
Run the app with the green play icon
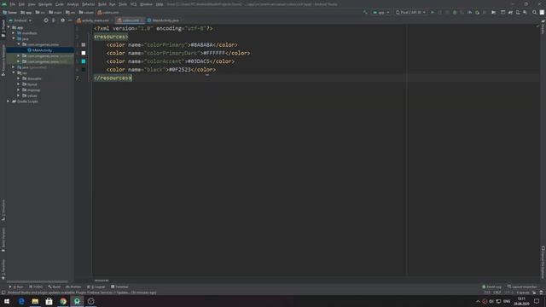pyautogui.click(x=433, y=12)
